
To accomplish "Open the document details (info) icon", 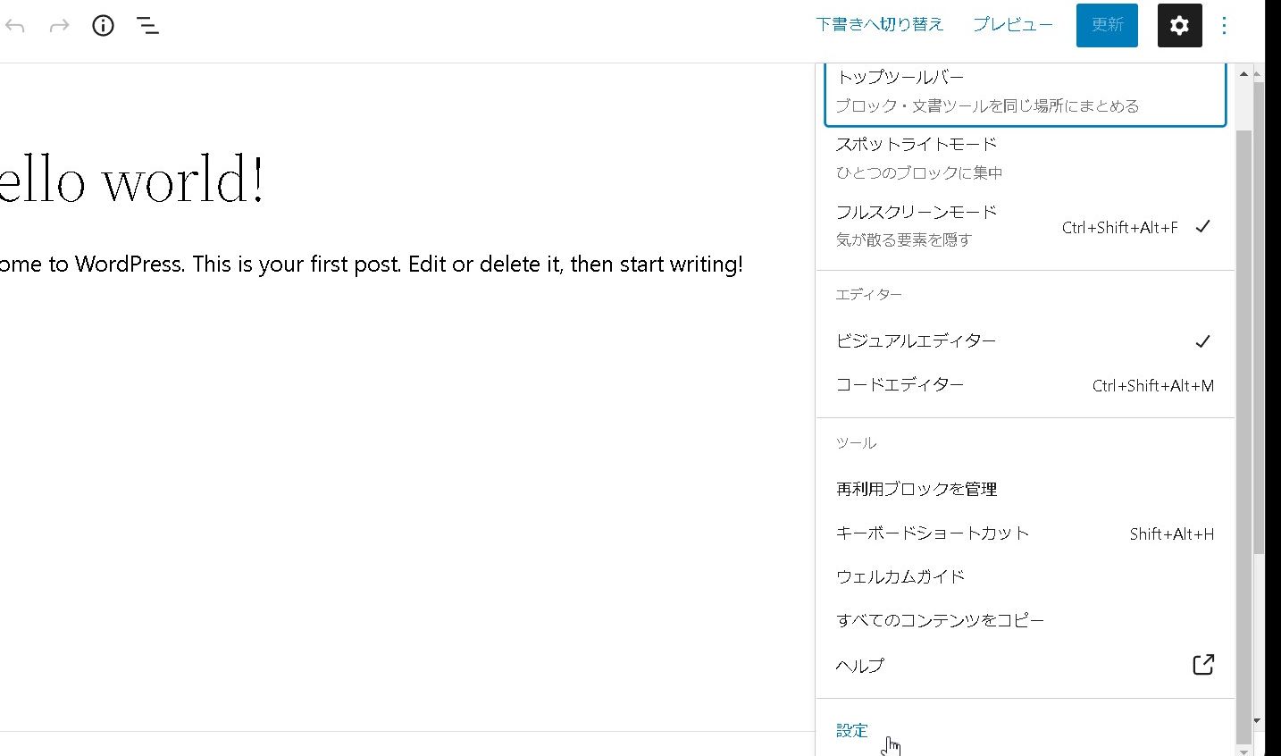I will coord(103,25).
